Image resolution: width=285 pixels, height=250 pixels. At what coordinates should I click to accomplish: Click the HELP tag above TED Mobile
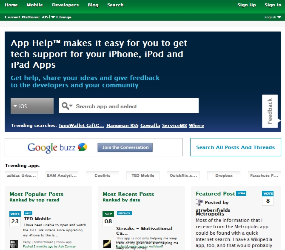tap(28, 213)
